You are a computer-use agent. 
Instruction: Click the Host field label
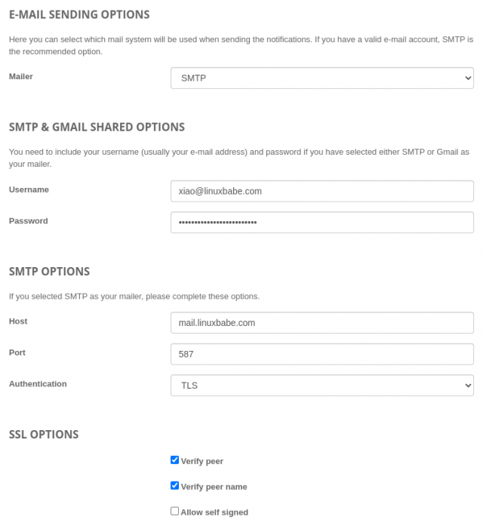(x=18, y=321)
